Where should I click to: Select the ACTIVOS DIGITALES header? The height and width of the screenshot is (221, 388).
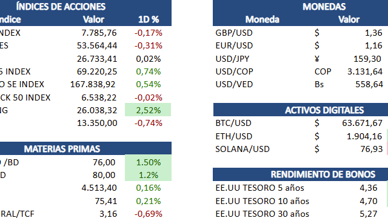324,110
